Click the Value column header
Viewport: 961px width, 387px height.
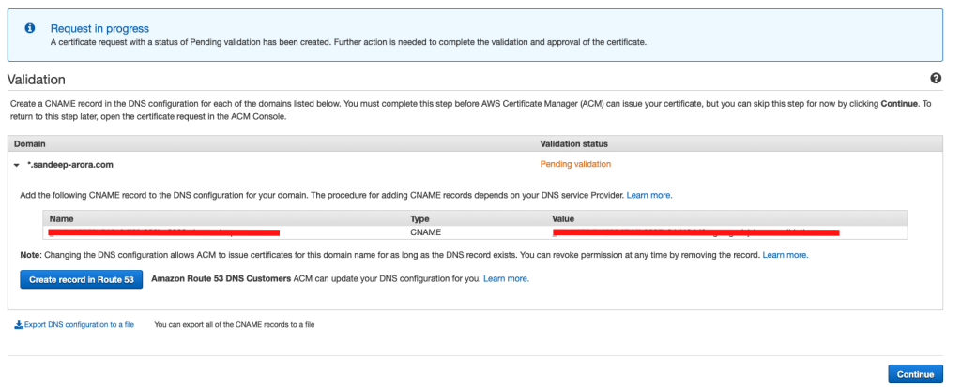click(x=565, y=218)
